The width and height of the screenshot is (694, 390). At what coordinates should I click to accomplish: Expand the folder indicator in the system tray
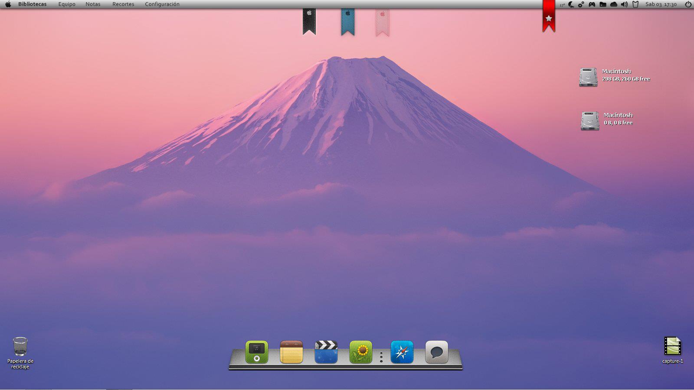click(603, 5)
